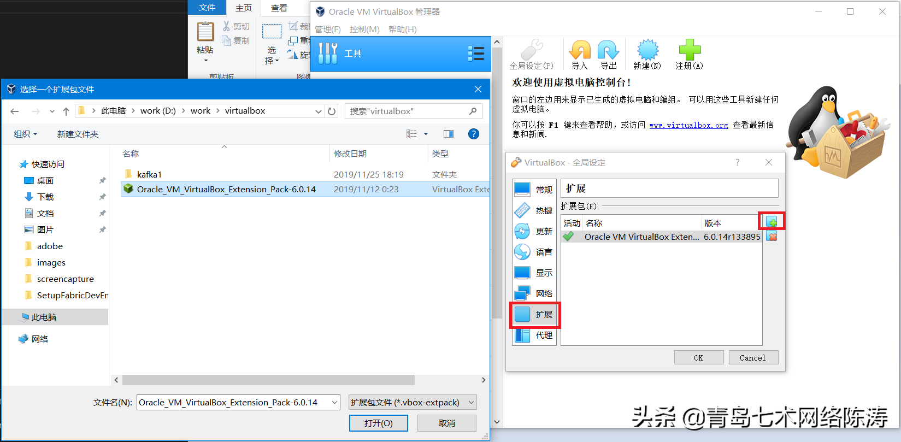
Task: Remove the selected extension package with the red X icon
Action: [x=772, y=237]
